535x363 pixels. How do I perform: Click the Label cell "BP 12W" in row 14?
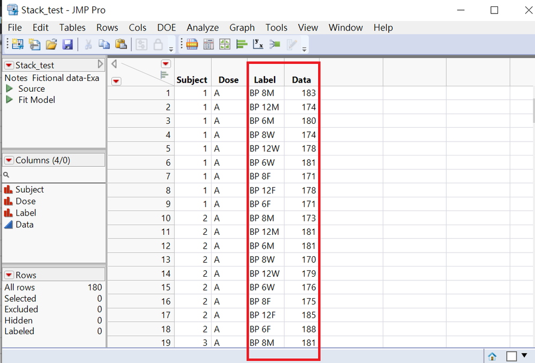(x=265, y=273)
